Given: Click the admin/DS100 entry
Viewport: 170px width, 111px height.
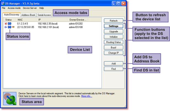Looking at the screenshot, I should (x=76, y=27).
